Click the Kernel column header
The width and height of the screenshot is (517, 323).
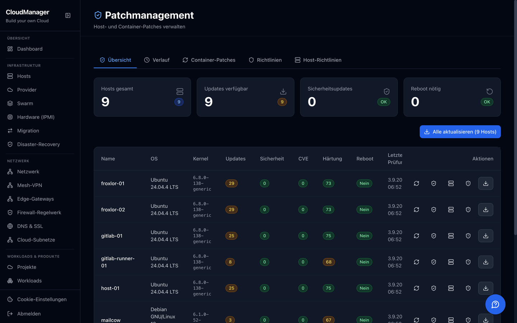pos(200,159)
